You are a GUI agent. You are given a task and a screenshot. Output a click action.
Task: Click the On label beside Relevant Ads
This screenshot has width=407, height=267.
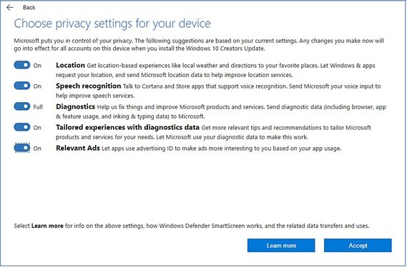[37, 148]
